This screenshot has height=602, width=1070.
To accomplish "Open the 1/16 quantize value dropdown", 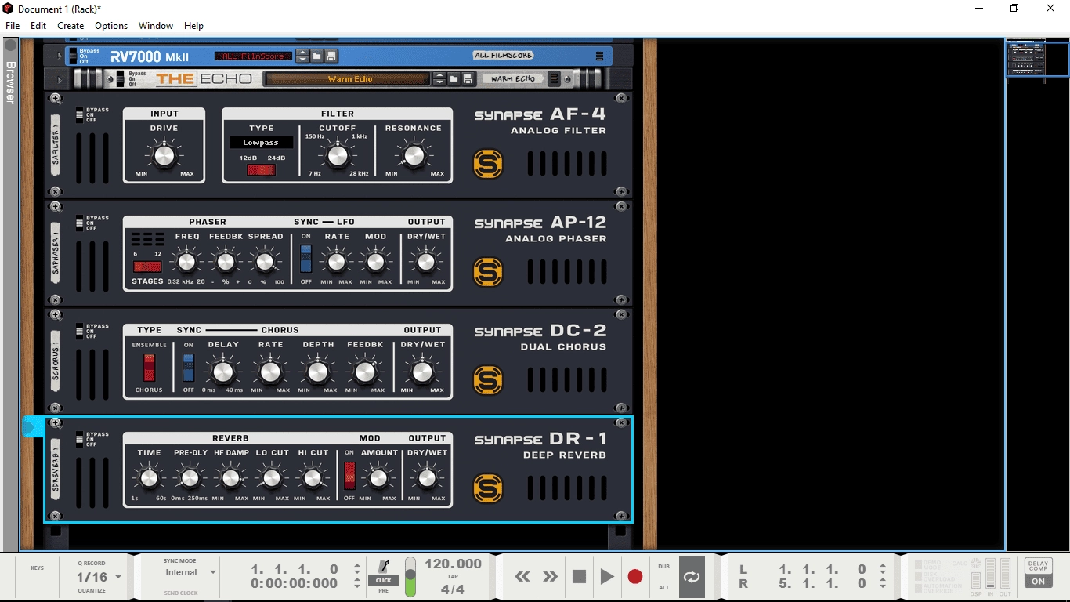I will (98, 577).
